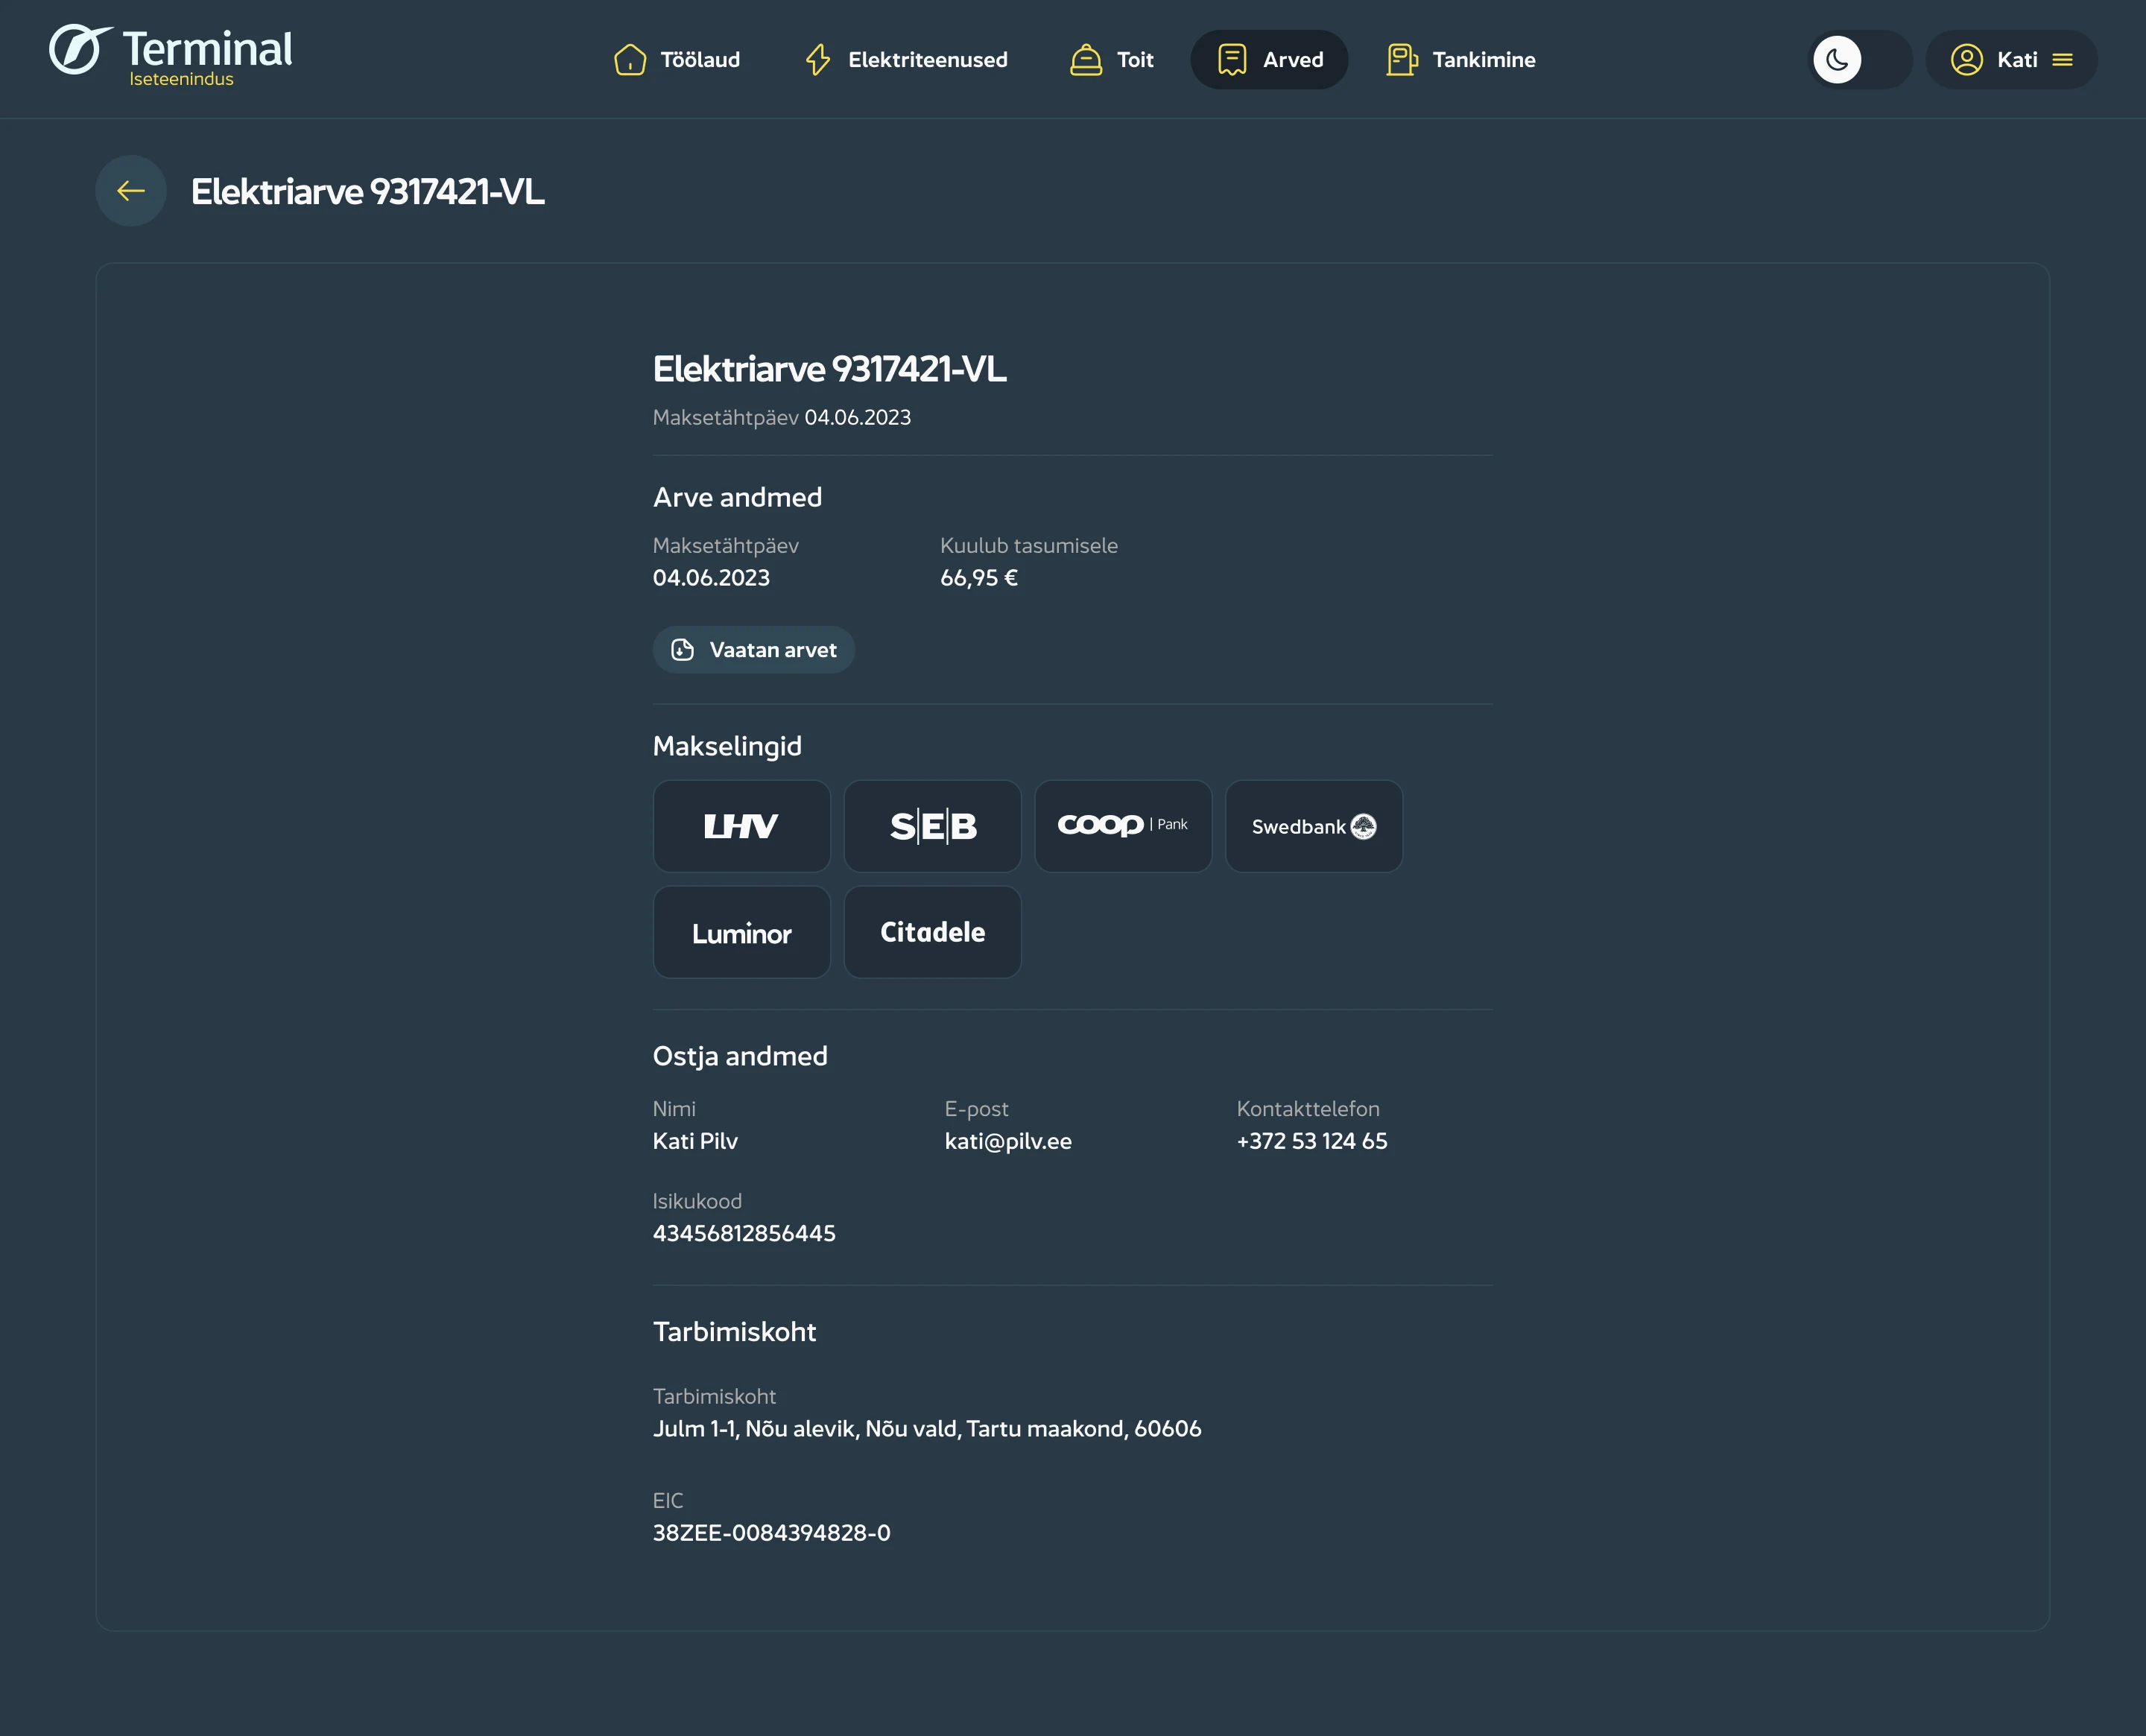The height and width of the screenshot is (1736, 2146).
Task: Open the Arved tab
Action: pyautogui.click(x=1269, y=60)
